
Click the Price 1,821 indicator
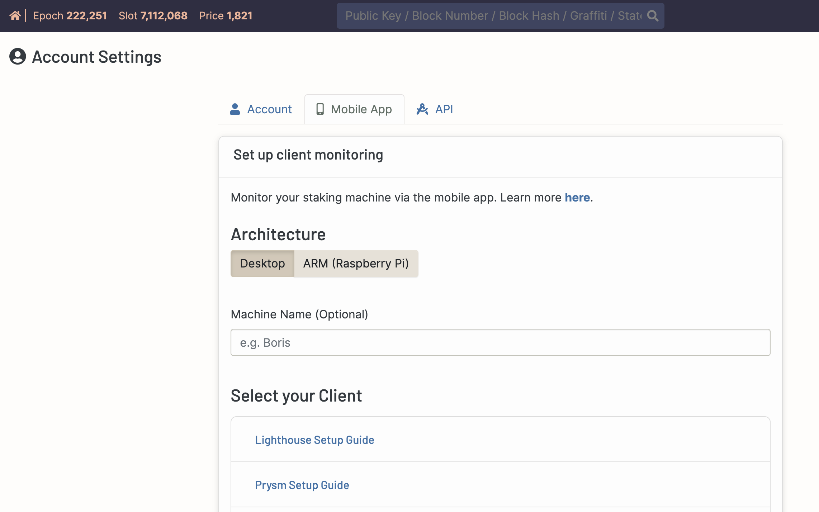point(226,16)
